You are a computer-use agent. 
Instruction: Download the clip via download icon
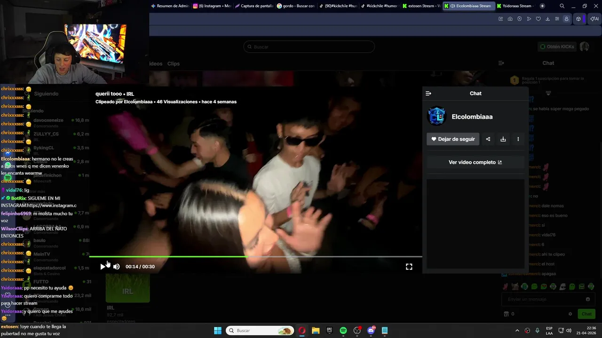click(503, 139)
